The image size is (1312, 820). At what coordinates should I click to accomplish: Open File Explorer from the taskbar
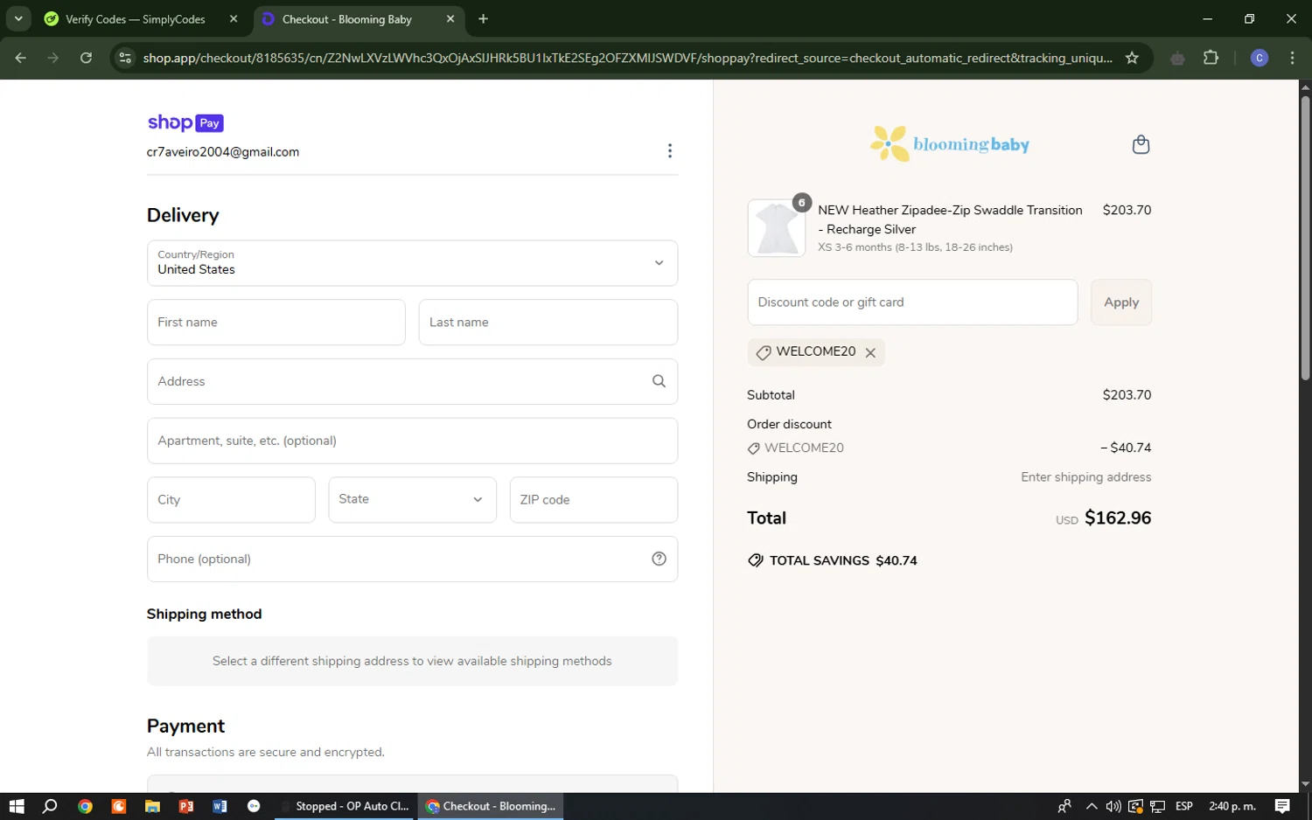point(152,806)
